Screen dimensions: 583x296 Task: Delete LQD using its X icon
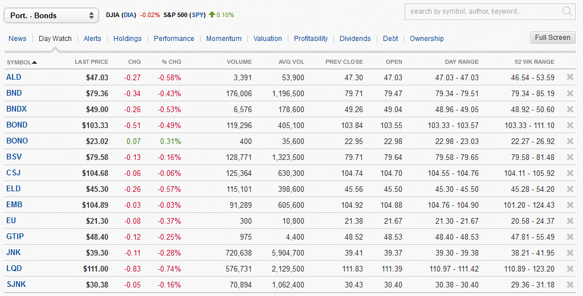pyautogui.click(x=570, y=269)
